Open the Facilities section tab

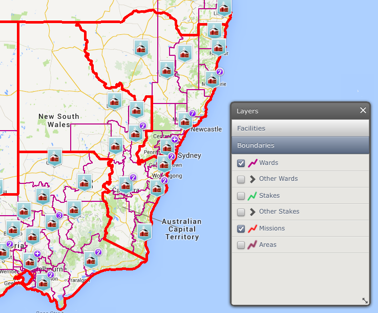point(300,128)
